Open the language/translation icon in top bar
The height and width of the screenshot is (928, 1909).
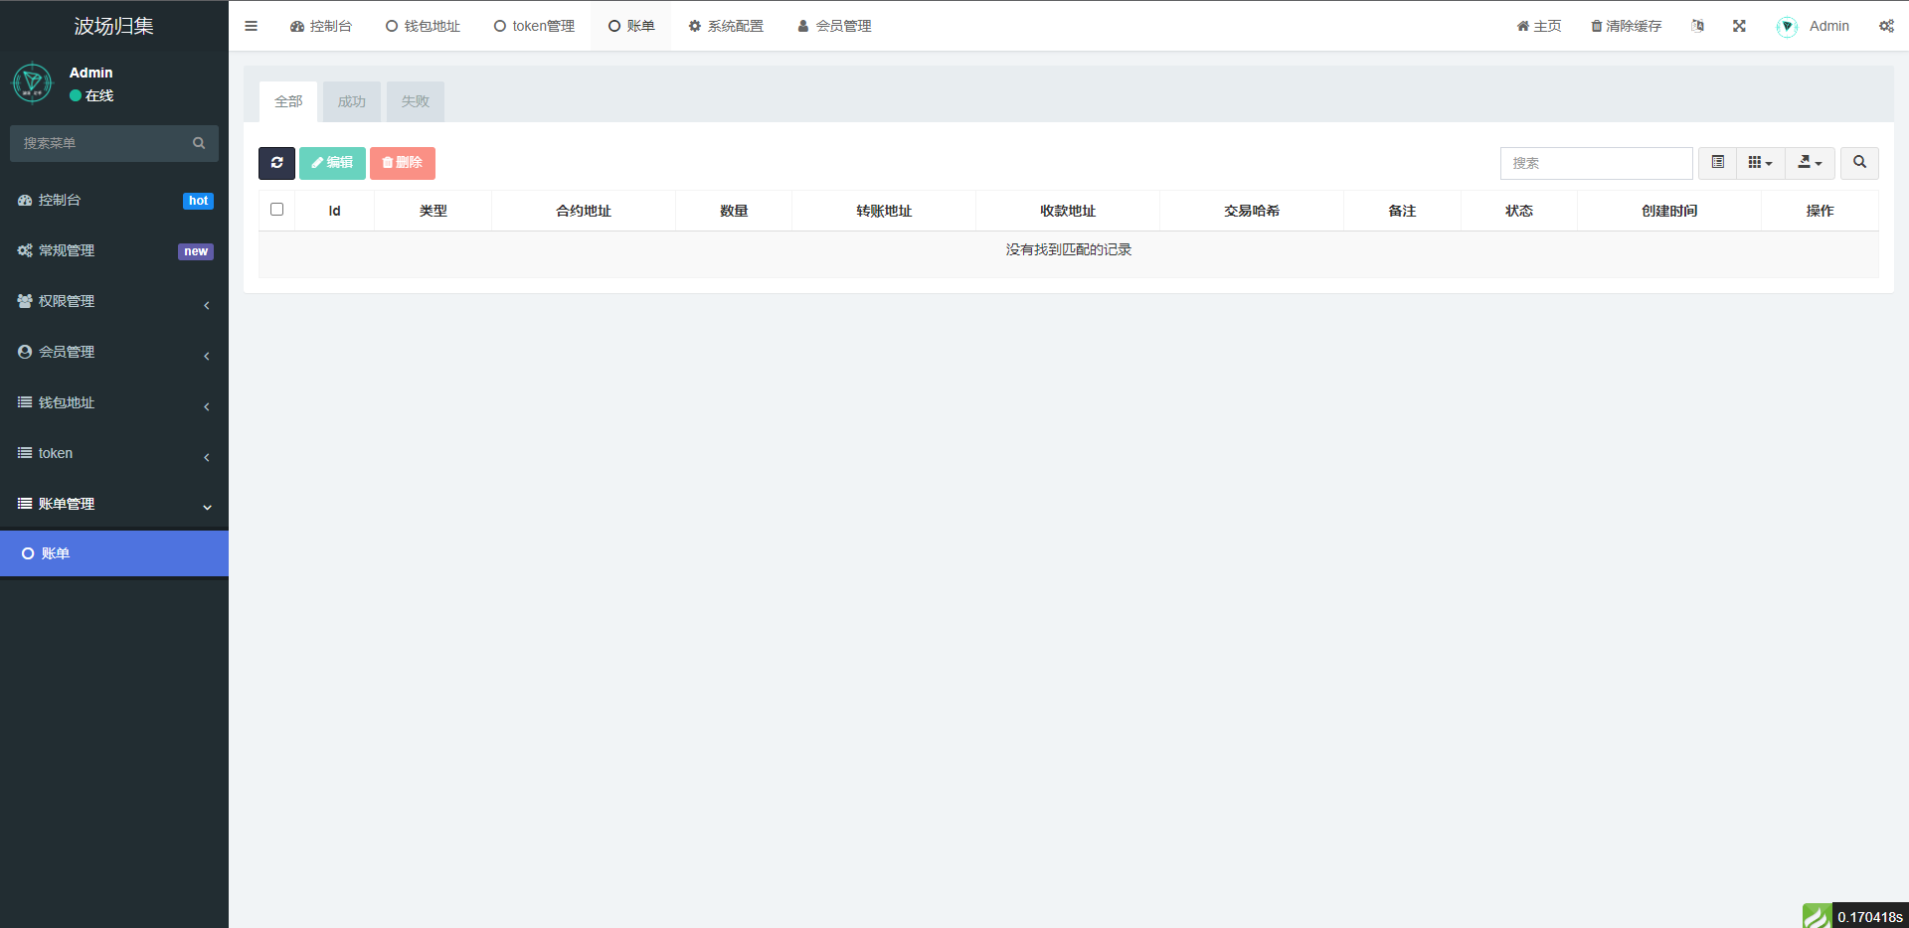(x=1697, y=26)
